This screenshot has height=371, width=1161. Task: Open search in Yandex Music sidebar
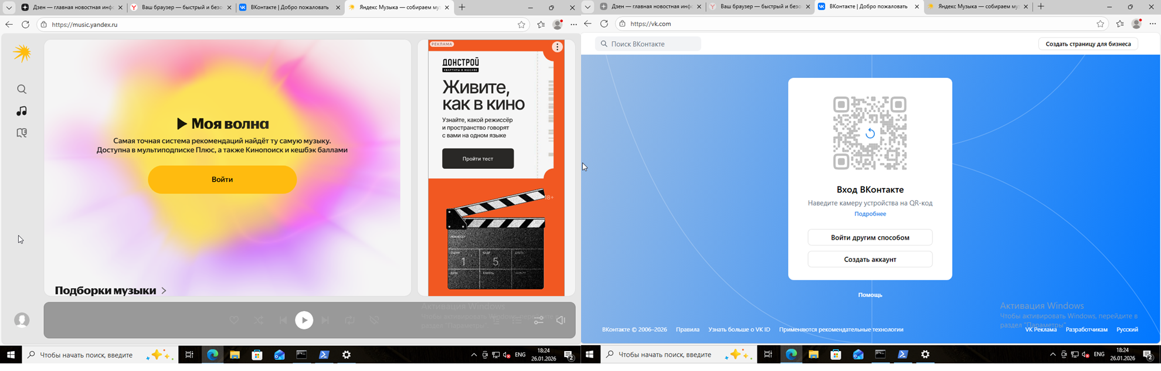coord(22,89)
